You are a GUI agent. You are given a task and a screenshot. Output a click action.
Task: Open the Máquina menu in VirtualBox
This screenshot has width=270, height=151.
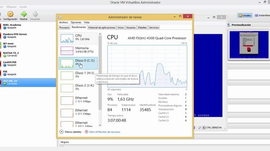click(11, 7)
